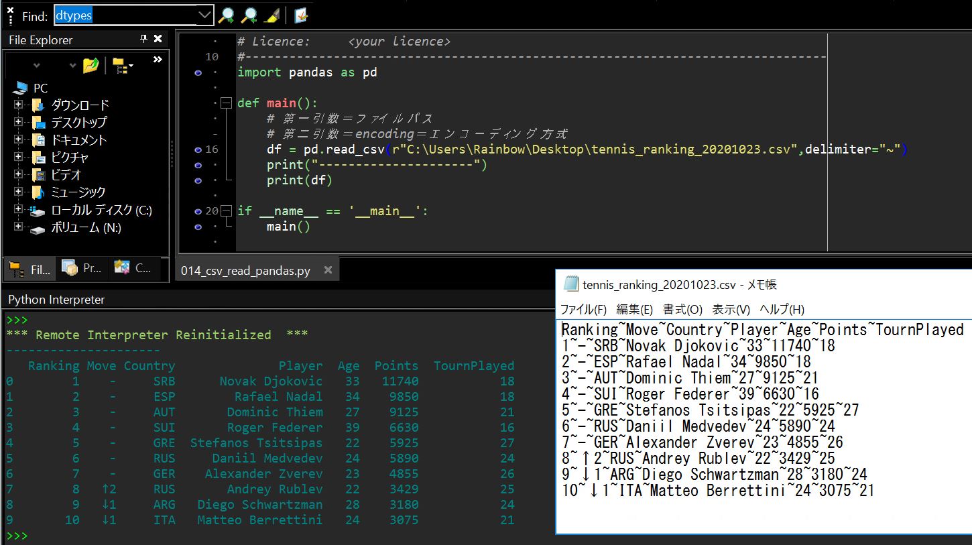Open the 書式(O) menu in Notepad

[x=682, y=309]
